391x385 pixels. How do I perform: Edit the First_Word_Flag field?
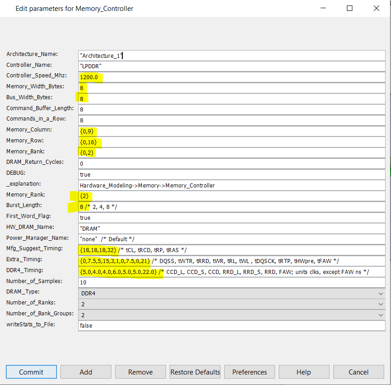click(232, 218)
